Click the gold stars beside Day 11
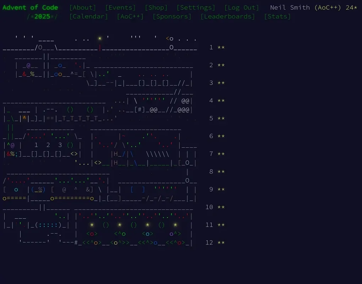Screen dimensions: 362x284 (x=220, y=225)
